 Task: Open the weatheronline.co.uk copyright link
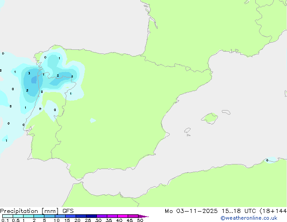(x=249, y=218)
